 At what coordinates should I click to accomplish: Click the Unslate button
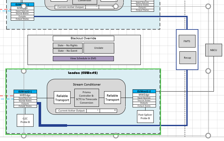point(98,48)
